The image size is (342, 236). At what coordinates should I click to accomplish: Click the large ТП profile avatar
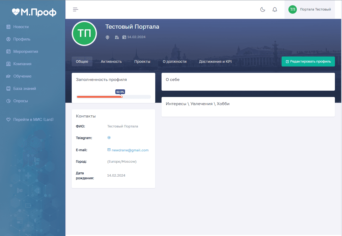(84, 33)
